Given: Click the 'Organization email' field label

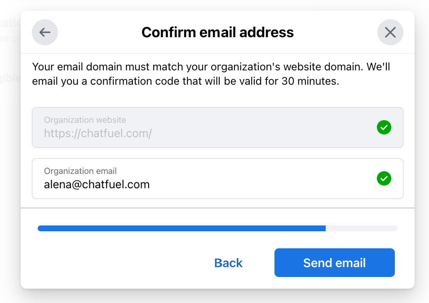Looking at the screenshot, I should pyautogui.click(x=80, y=171).
